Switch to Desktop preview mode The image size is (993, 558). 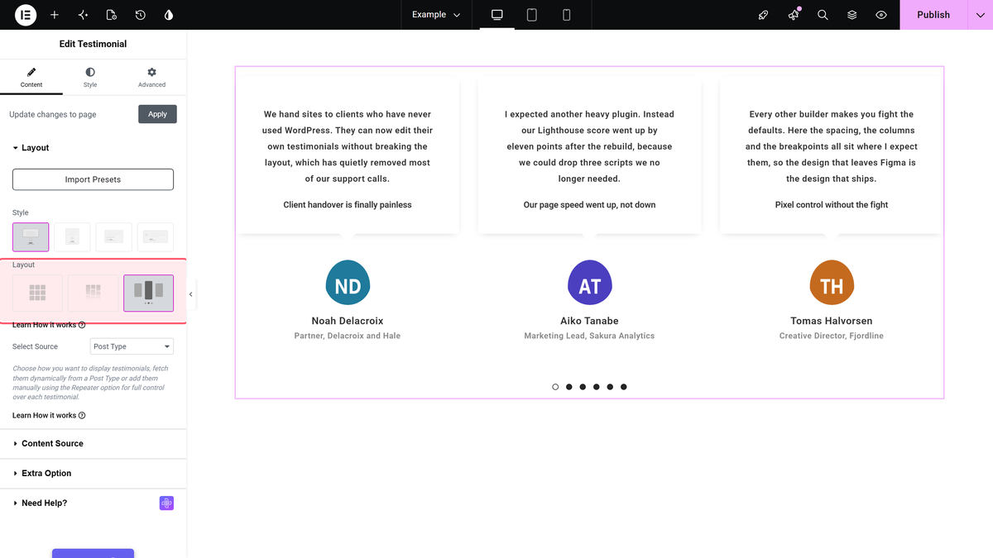pyautogui.click(x=496, y=15)
